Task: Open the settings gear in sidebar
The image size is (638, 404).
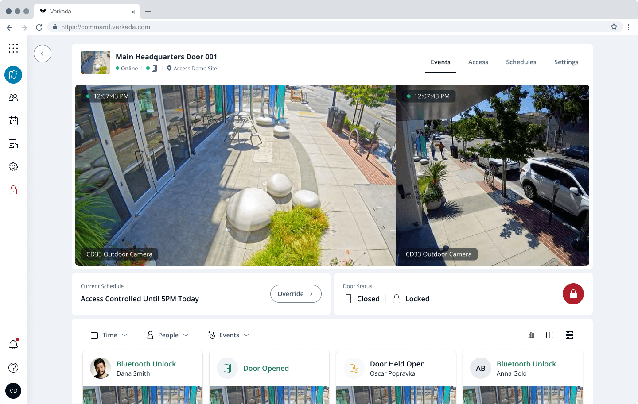Action: [x=13, y=167]
